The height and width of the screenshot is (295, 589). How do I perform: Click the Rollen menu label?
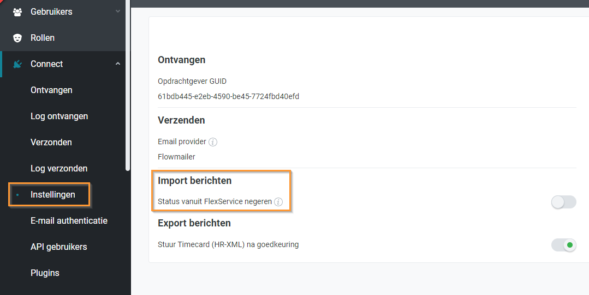click(x=43, y=38)
